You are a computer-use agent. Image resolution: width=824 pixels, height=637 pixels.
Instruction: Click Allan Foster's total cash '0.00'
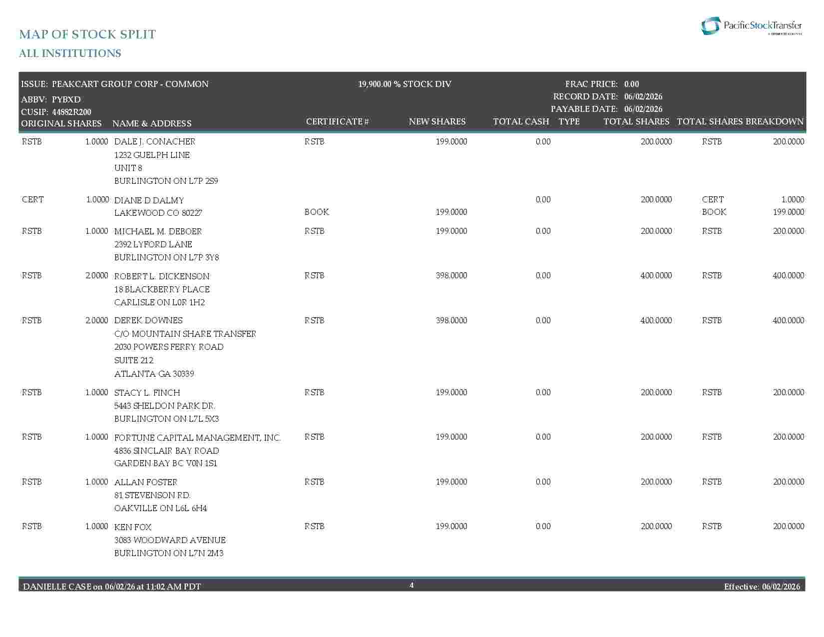(x=543, y=482)
